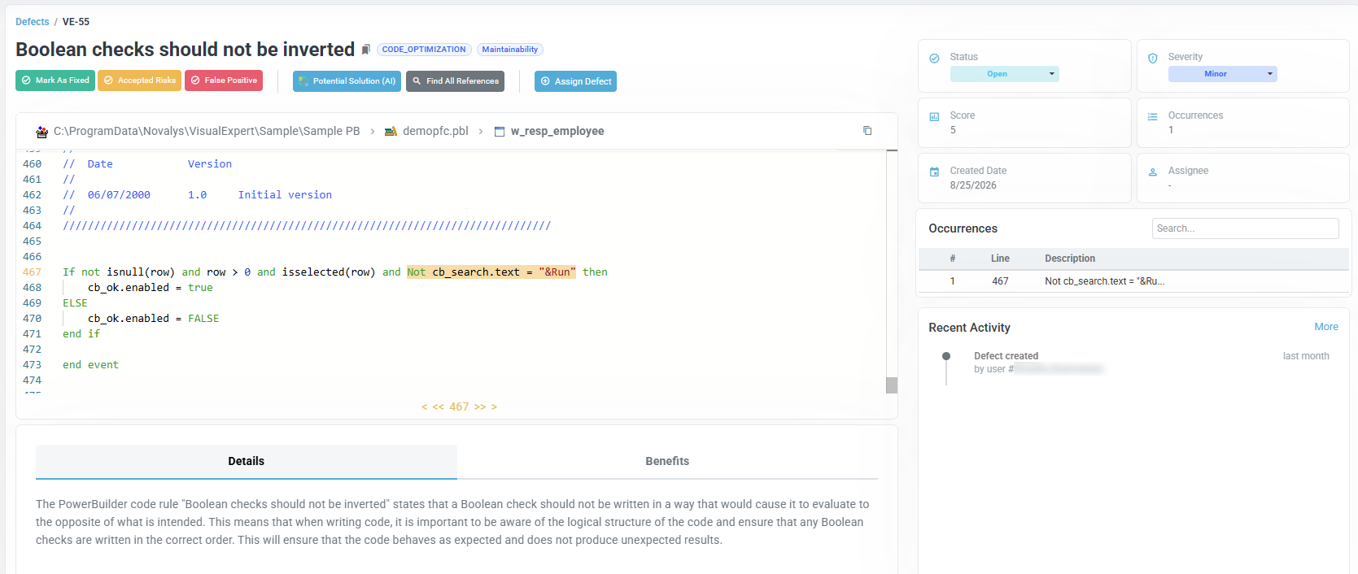Screen dimensions: 1358x574
Task: Click the VE-55 breadcrumb text
Action: point(76,22)
